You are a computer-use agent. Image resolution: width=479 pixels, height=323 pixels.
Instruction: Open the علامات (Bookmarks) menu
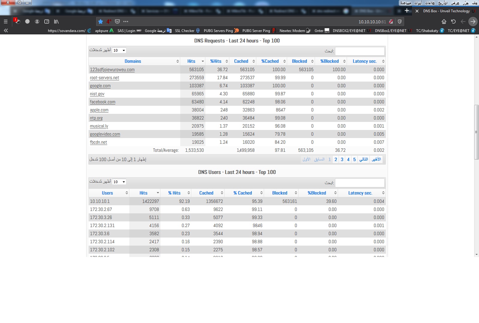(x=430, y=3)
